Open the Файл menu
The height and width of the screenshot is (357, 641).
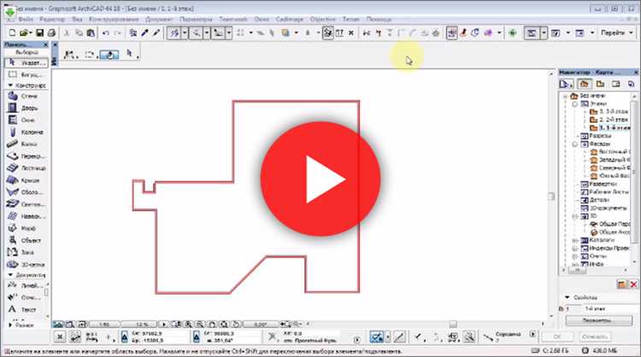click(26, 19)
